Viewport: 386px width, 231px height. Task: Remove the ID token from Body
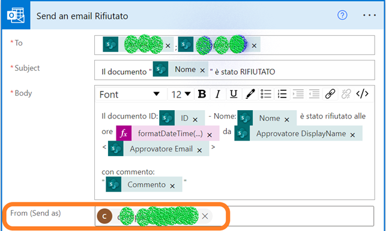pyautogui.click(x=195, y=120)
